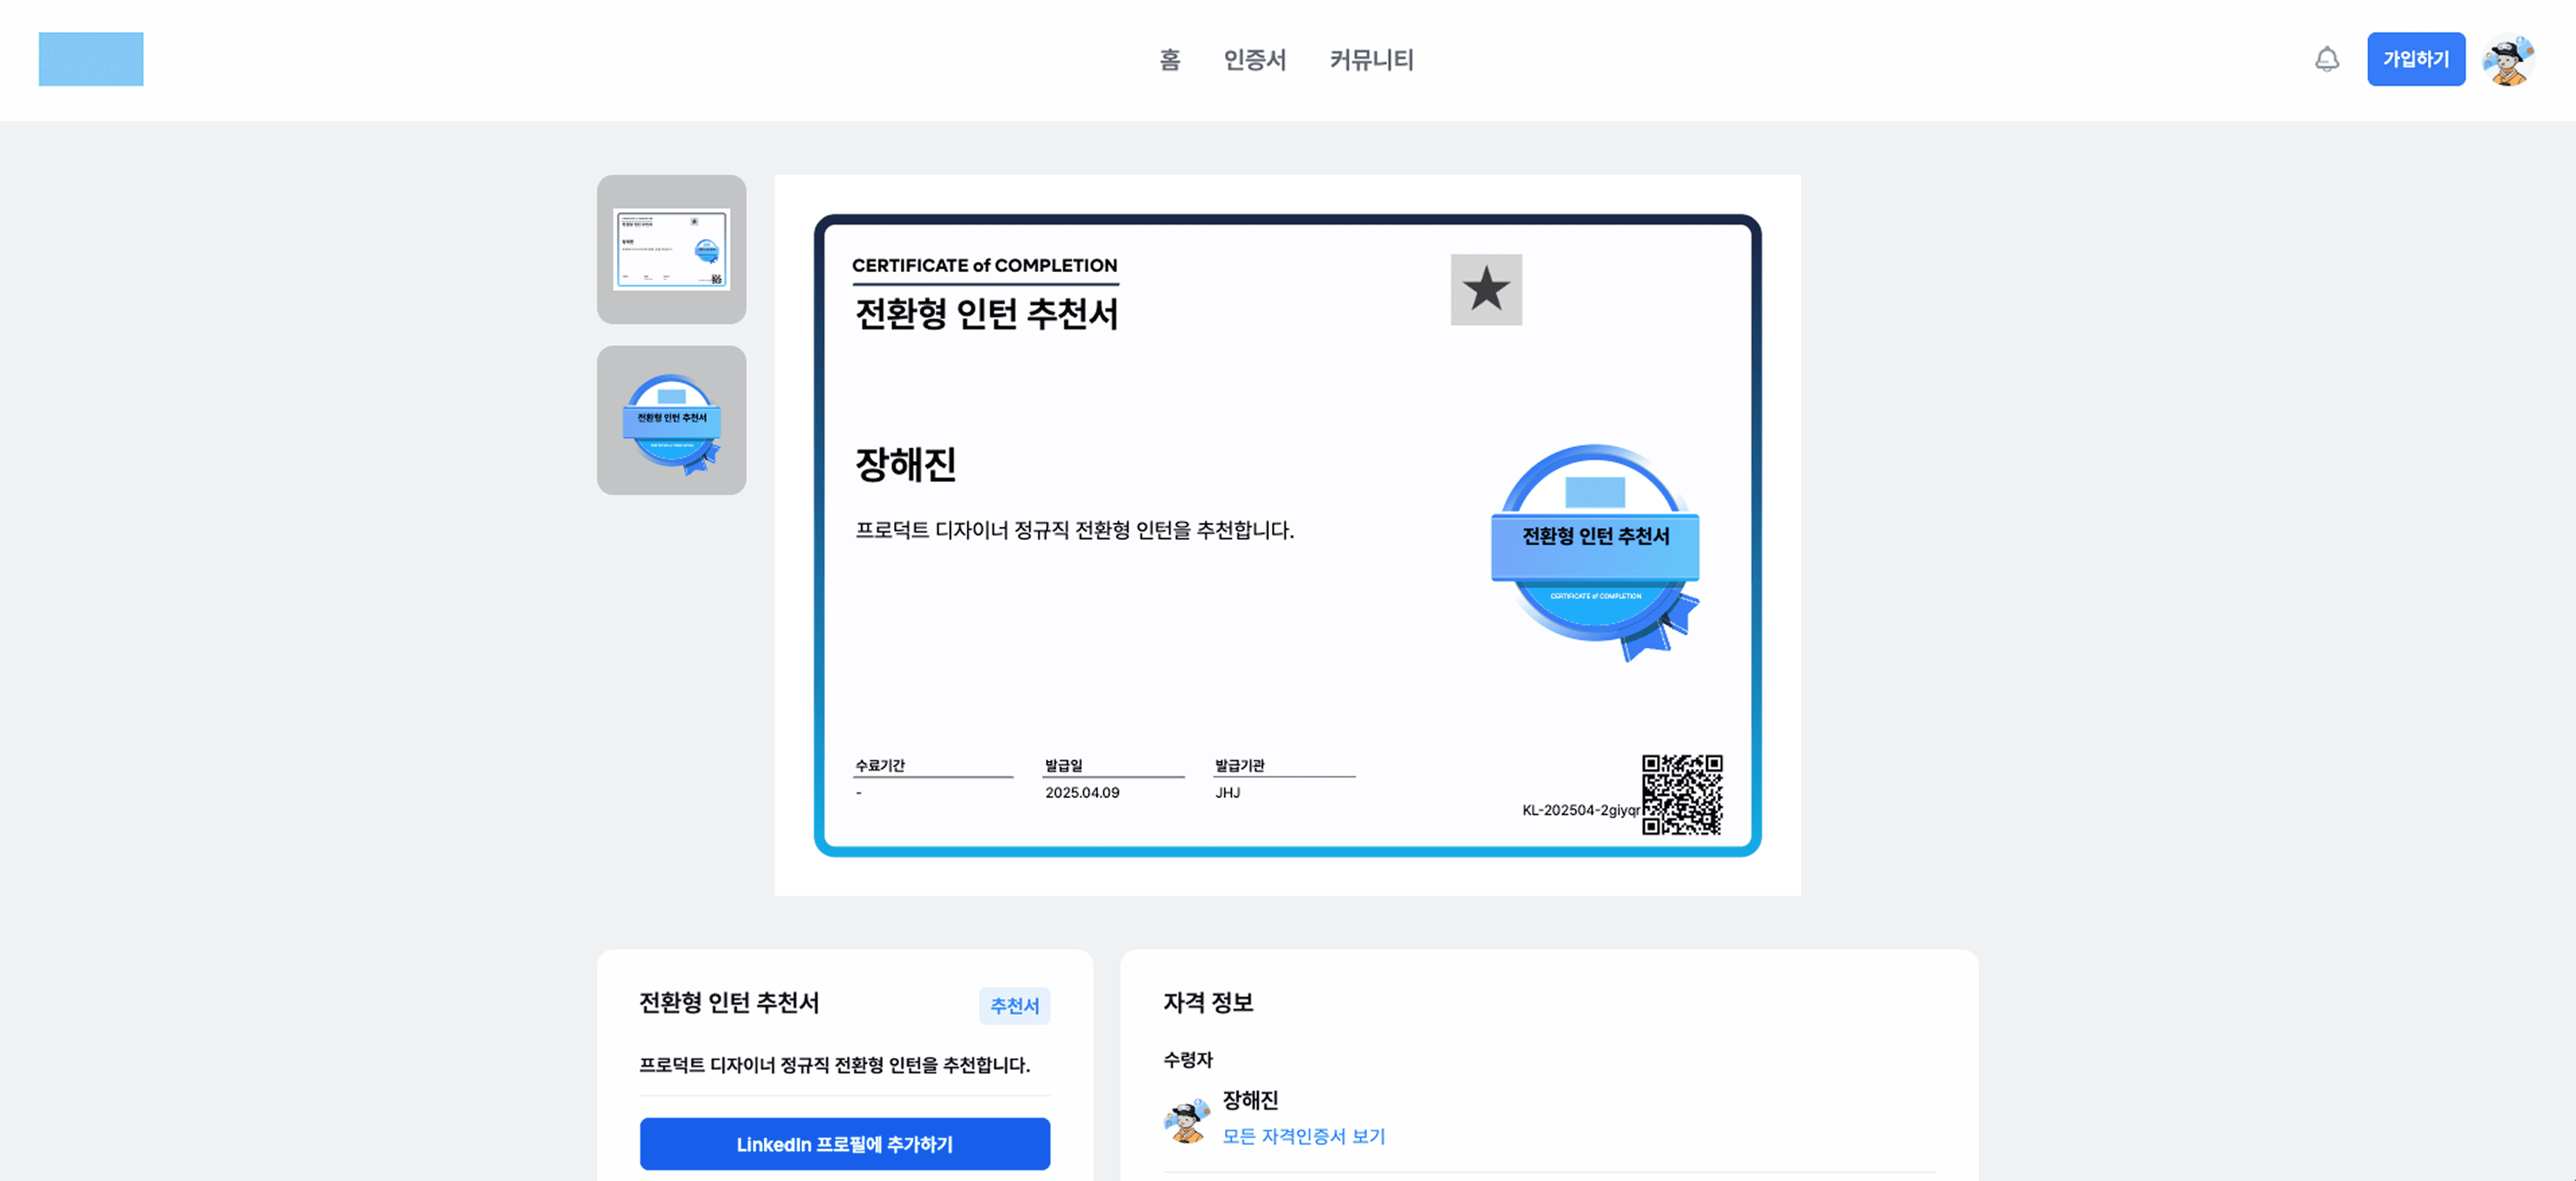The image size is (2576, 1181).
Task: Go to the 홈 menu
Action: coord(1170,60)
